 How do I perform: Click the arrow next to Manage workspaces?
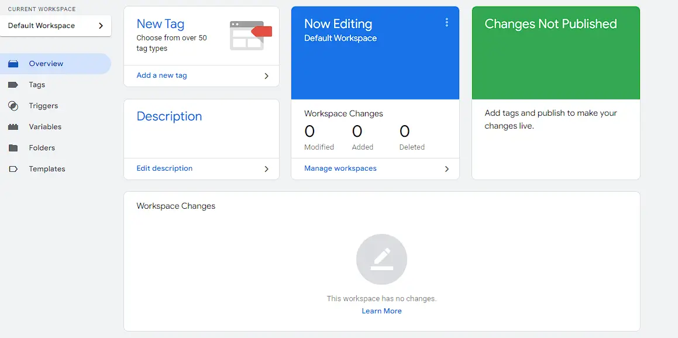coord(447,169)
